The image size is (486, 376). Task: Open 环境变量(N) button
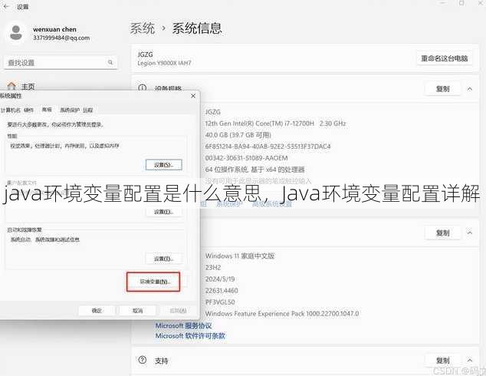[153, 282]
